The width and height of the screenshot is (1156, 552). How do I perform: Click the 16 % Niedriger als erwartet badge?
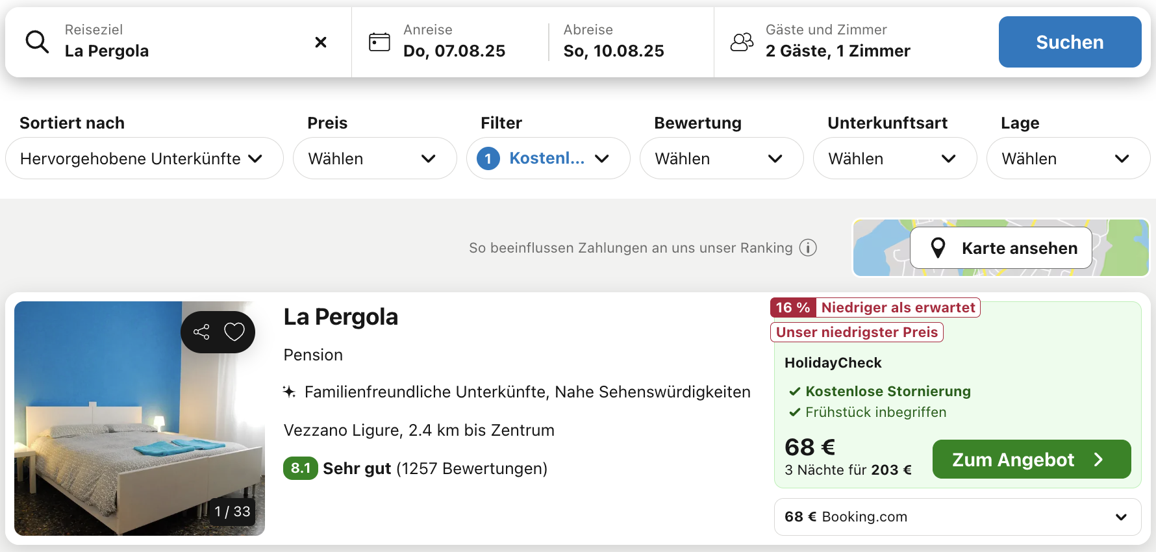pos(875,308)
